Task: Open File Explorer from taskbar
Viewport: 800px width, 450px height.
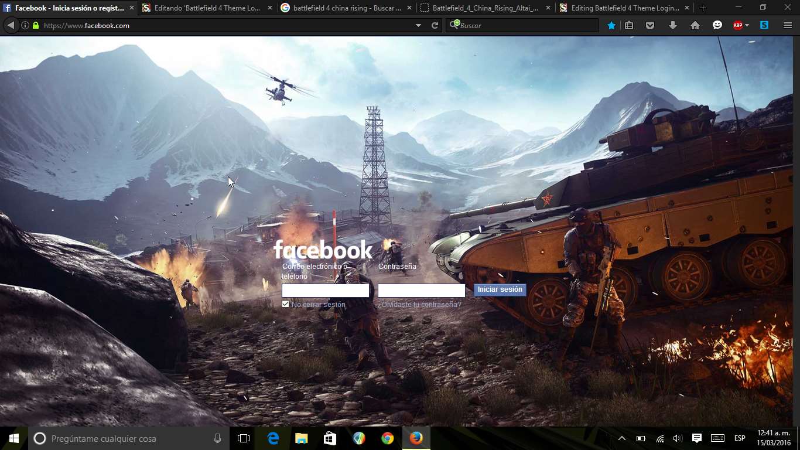Action: pos(301,438)
